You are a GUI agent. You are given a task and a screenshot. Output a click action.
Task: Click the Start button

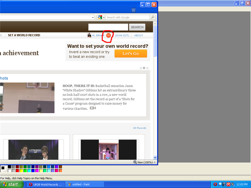coord(12,185)
